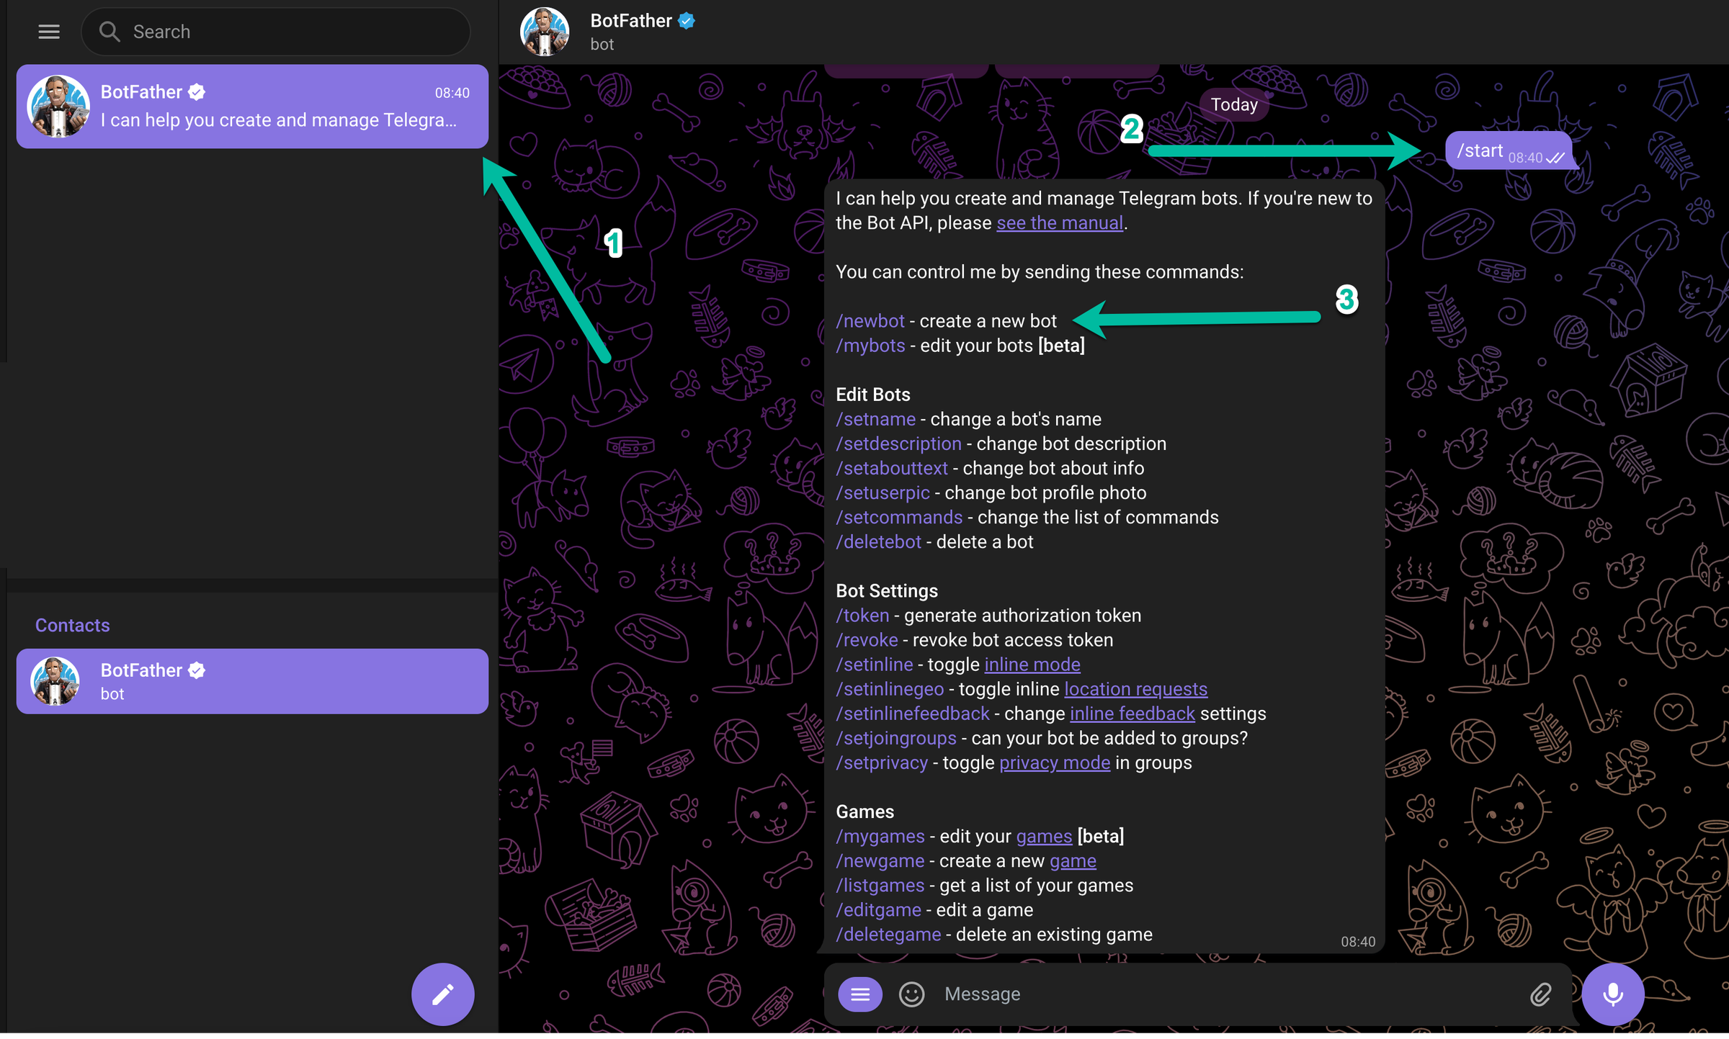Click BotFather's avatar in the chat header
This screenshot has width=1729, height=1039.
point(545,31)
